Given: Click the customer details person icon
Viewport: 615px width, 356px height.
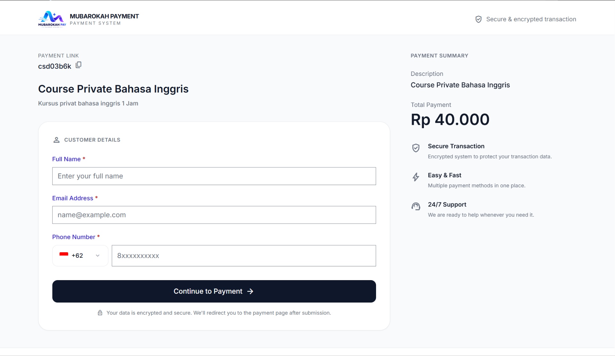Looking at the screenshot, I should click(x=56, y=140).
